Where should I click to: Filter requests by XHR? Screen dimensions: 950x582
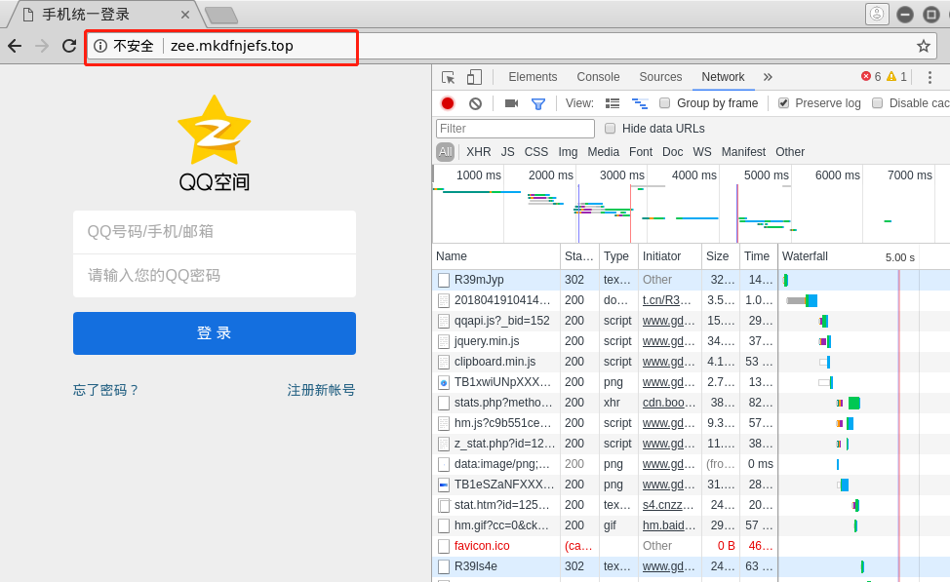tap(479, 152)
